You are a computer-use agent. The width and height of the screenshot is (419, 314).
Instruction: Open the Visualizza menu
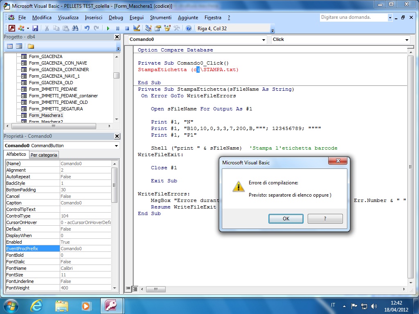click(68, 18)
